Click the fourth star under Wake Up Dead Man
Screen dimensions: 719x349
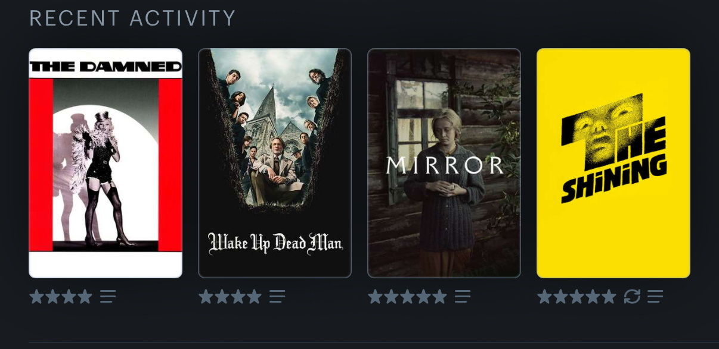pos(254,296)
